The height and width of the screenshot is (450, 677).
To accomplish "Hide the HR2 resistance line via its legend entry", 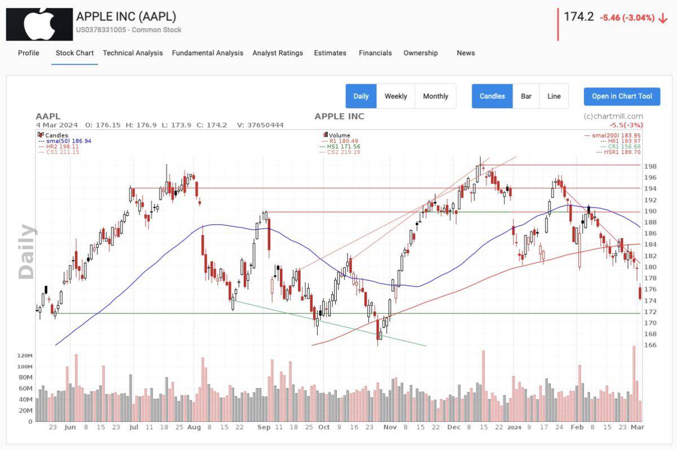I will (62, 145).
